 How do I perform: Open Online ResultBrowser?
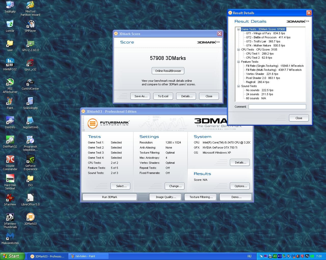point(168,71)
